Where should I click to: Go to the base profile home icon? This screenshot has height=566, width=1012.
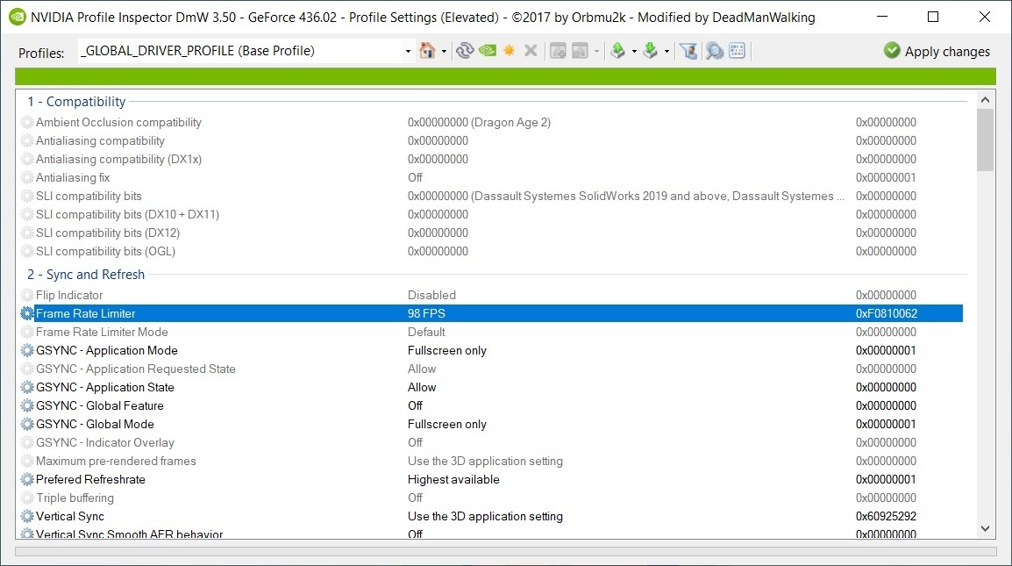click(426, 50)
